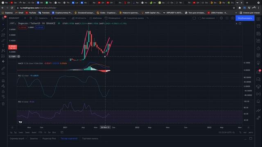The image size is (262, 147).
Task: Expand the indicators favorites dropdown arrow
Action: (69, 18)
